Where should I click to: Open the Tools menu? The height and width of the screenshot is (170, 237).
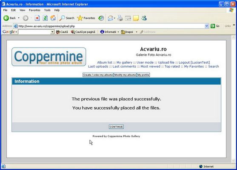[47, 10]
